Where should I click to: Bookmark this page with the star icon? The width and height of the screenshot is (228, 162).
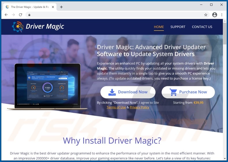tap(205, 15)
